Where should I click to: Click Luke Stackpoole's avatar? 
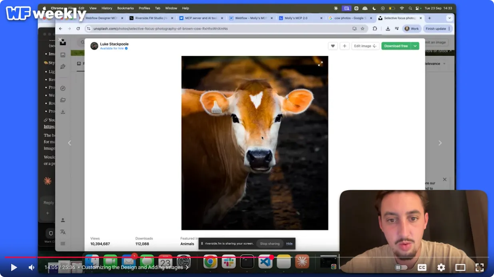[x=94, y=46]
